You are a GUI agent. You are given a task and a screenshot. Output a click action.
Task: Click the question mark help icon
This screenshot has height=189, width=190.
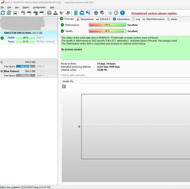pyautogui.click(x=116, y=13)
